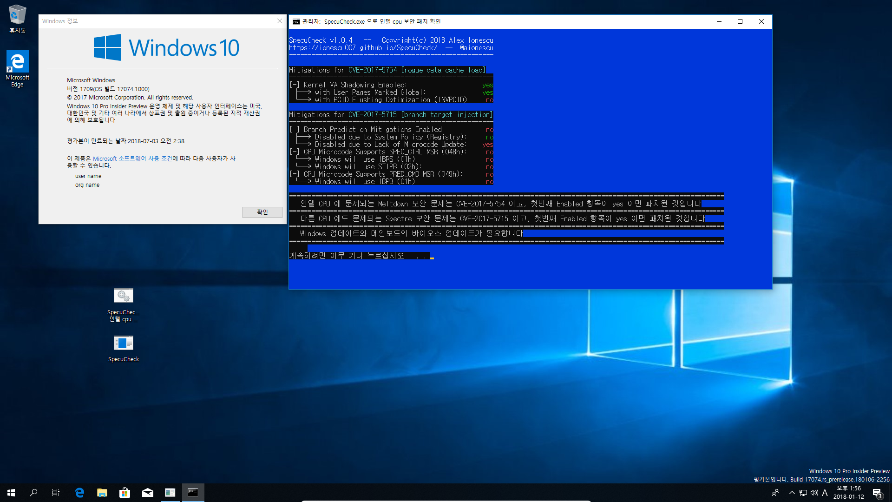Click the ionescu007.github.io/SpecuCheck URL text
Viewport: 892px width, 502px height.
tap(363, 47)
